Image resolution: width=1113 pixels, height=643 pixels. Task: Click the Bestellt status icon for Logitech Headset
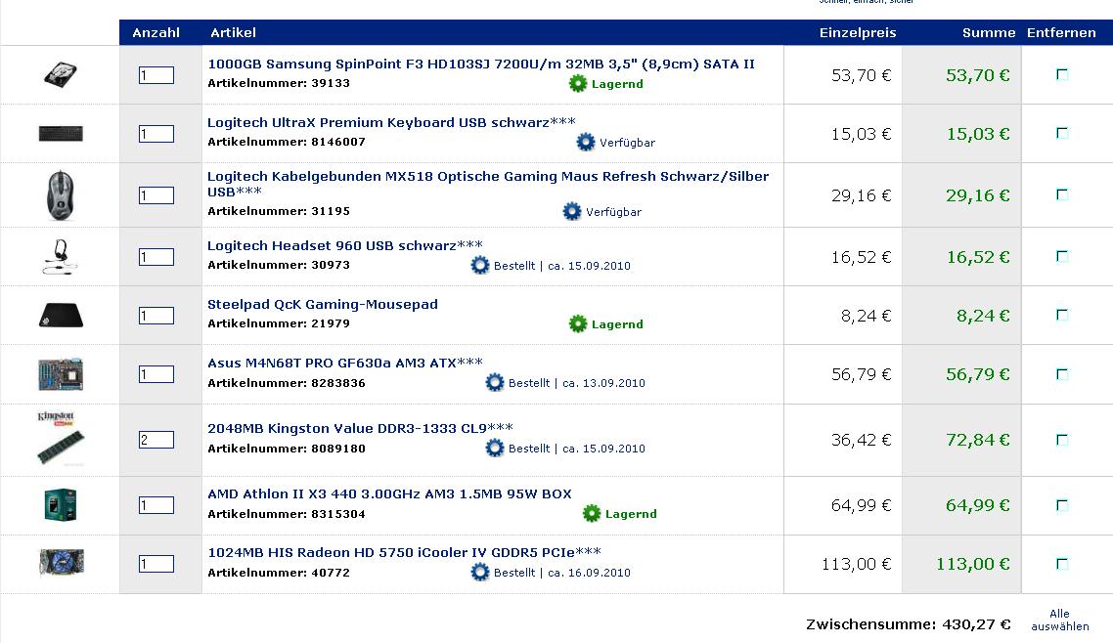[479, 265]
